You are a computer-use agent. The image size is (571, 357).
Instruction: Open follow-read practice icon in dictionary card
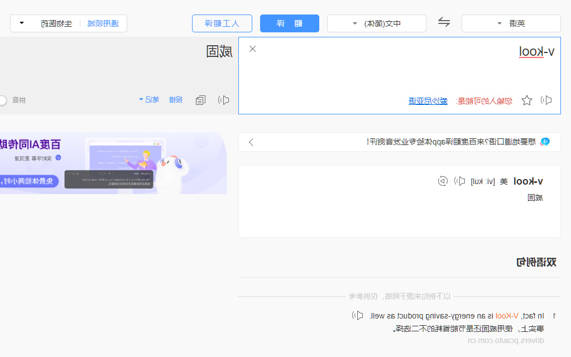click(443, 181)
